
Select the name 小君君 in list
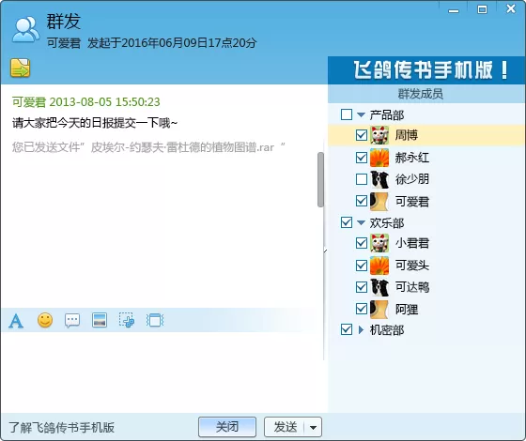point(412,243)
